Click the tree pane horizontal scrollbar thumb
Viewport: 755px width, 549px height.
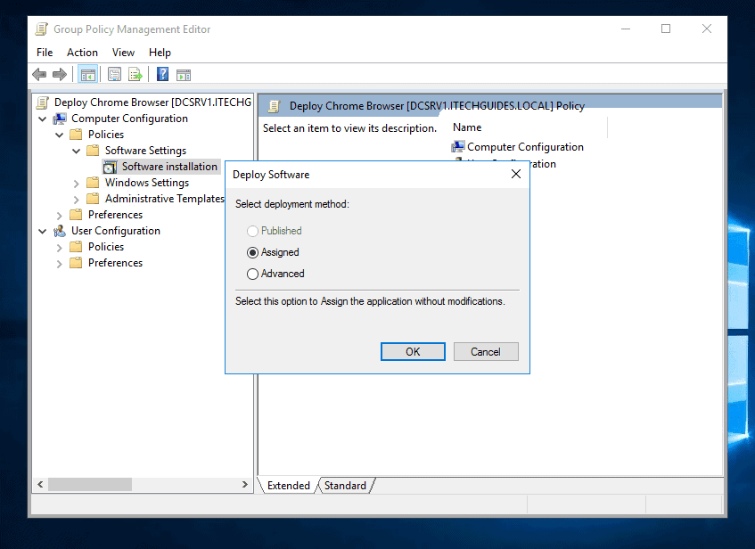tap(90, 485)
